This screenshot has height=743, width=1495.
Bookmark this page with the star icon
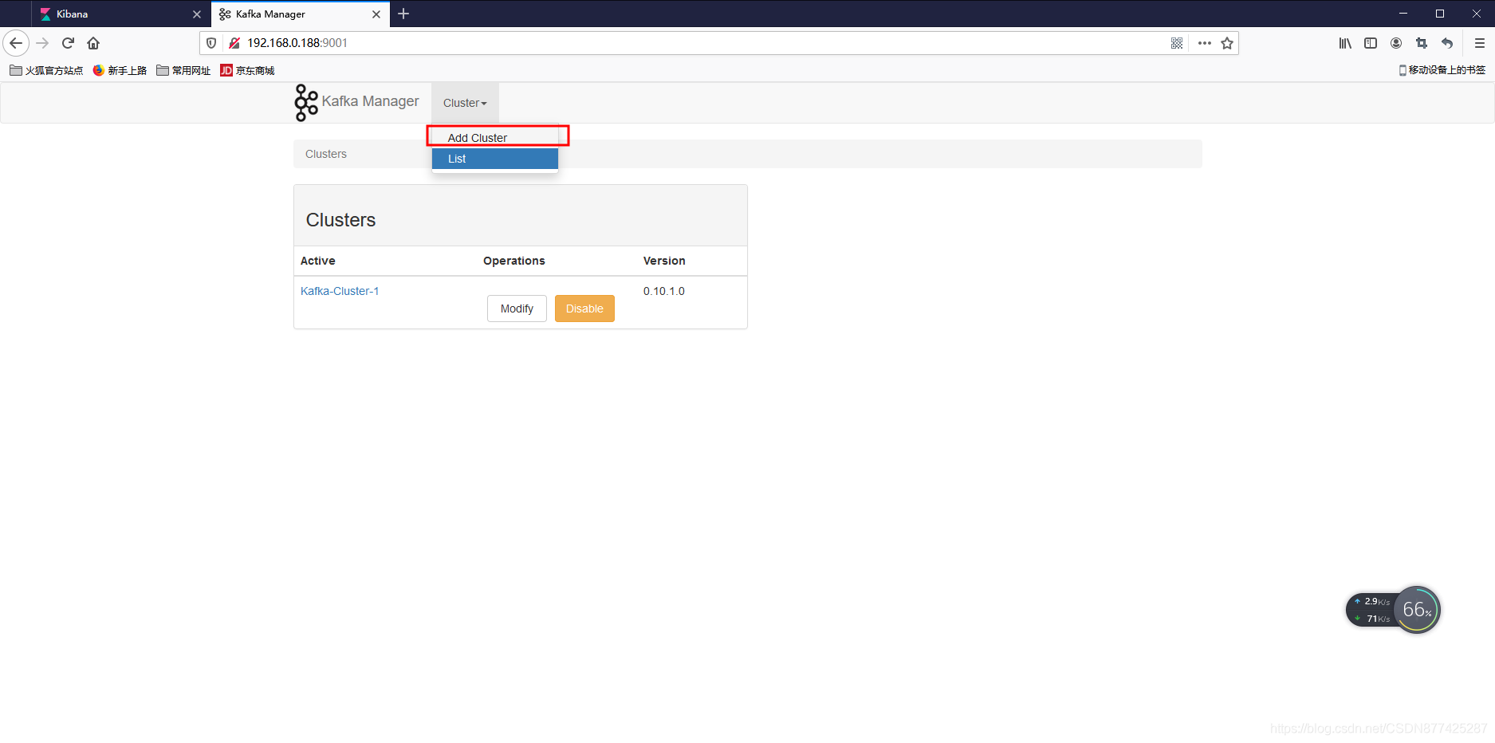[x=1227, y=43]
